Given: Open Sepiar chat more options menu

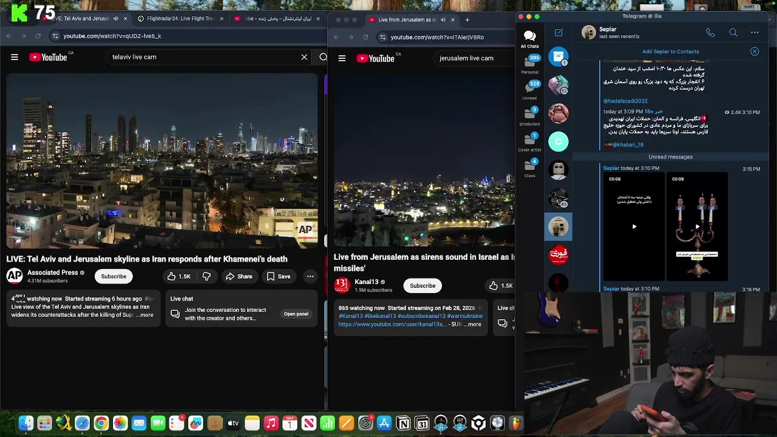Looking at the screenshot, I should pyautogui.click(x=755, y=32).
